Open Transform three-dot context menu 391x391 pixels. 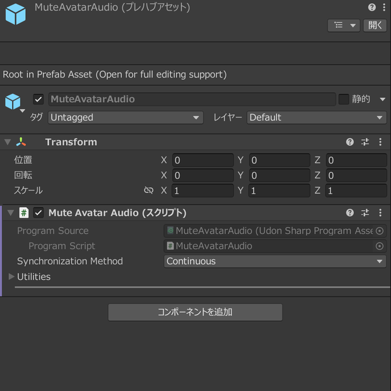[x=380, y=142]
